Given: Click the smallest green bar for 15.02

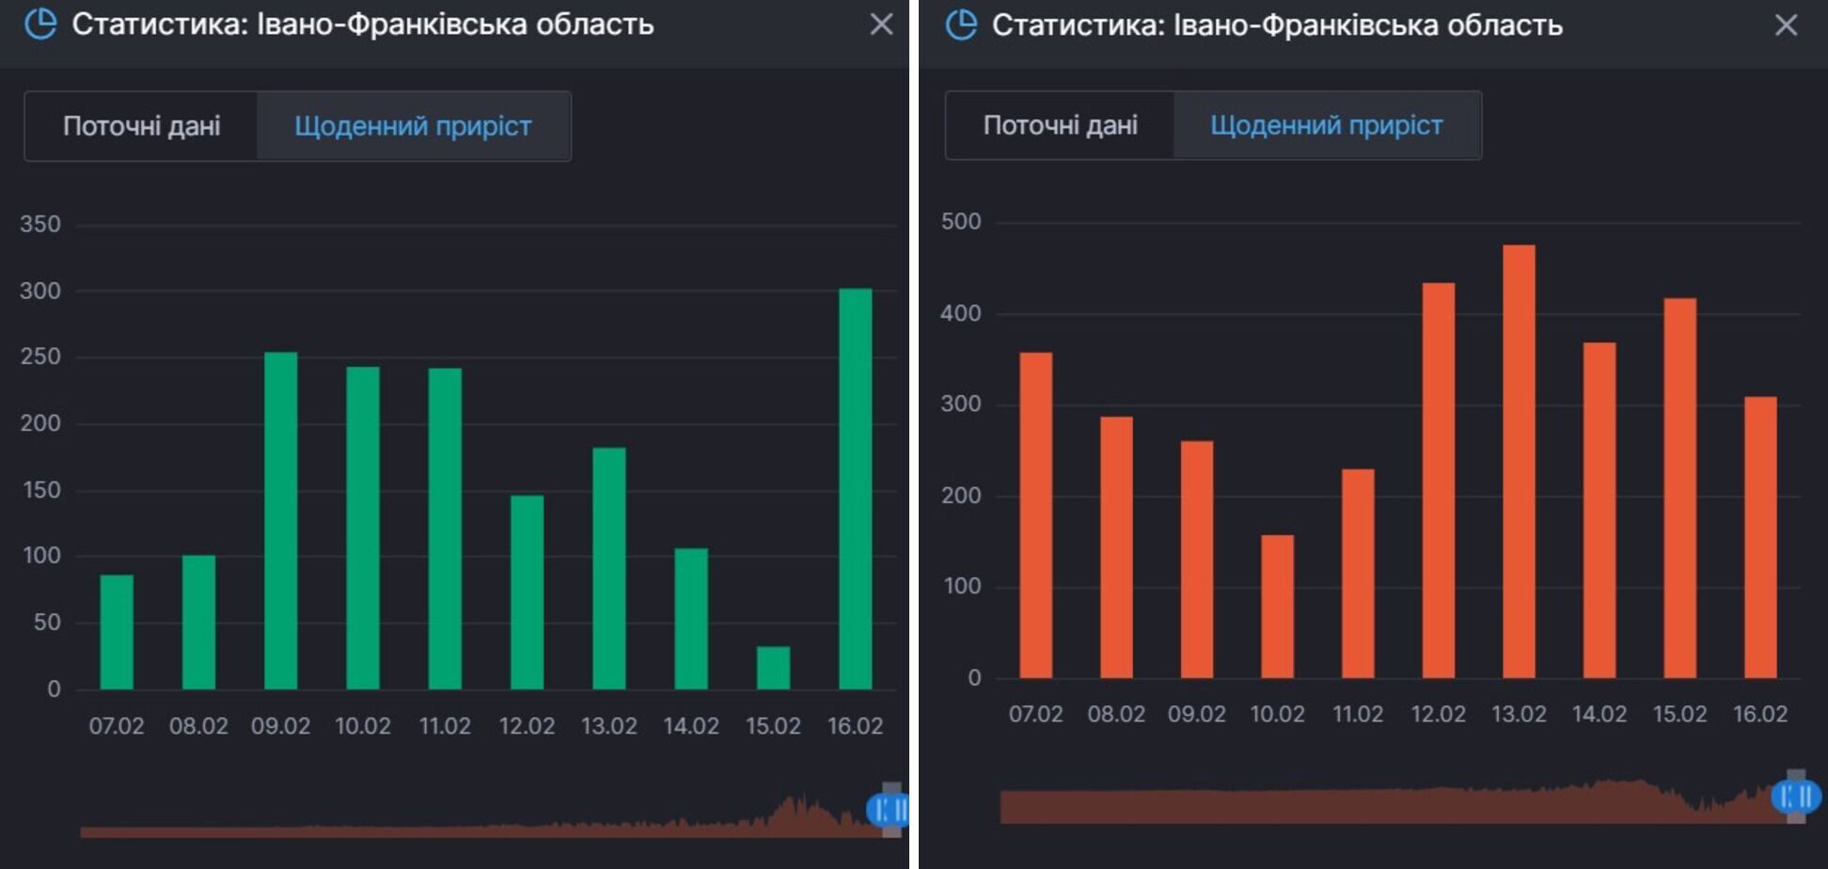Looking at the screenshot, I should coord(773,668).
